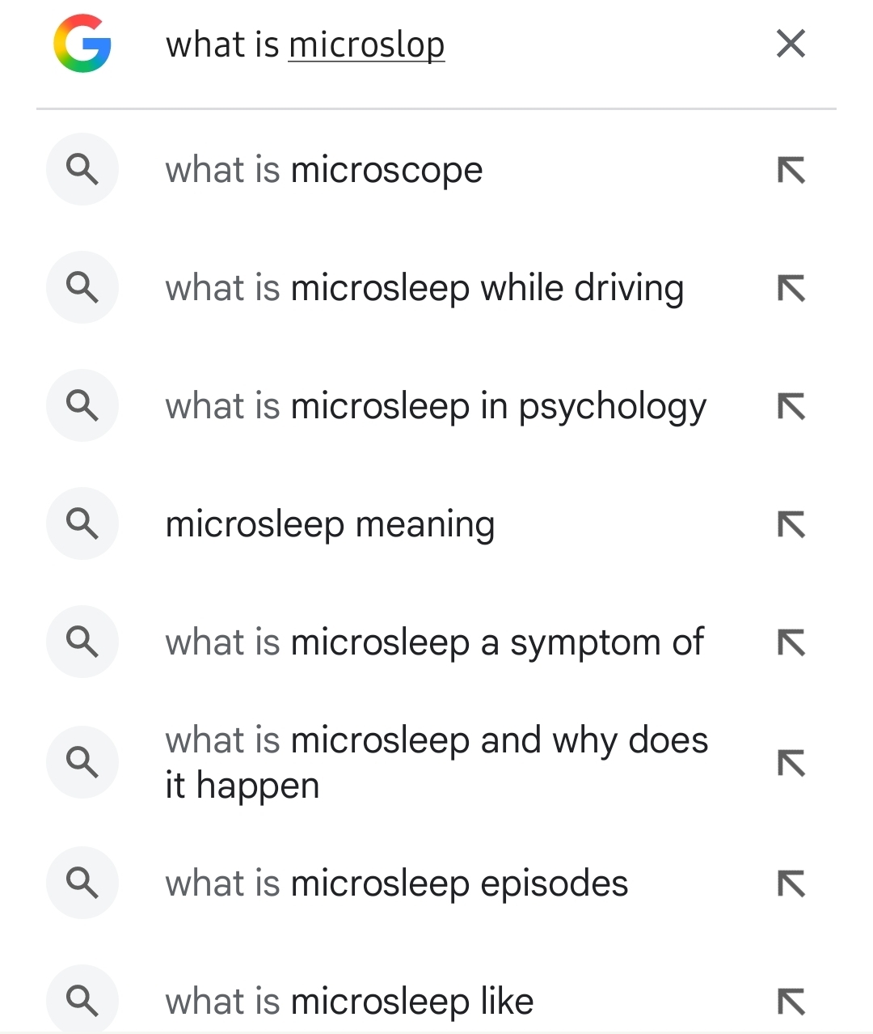Click magnifier icon beside 'microsleep meaning'

click(82, 524)
